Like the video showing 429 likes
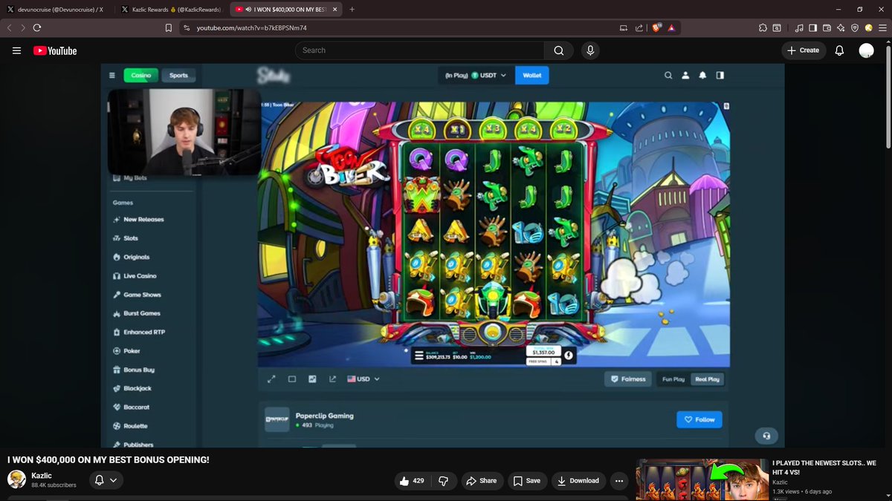 click(412, 481)
